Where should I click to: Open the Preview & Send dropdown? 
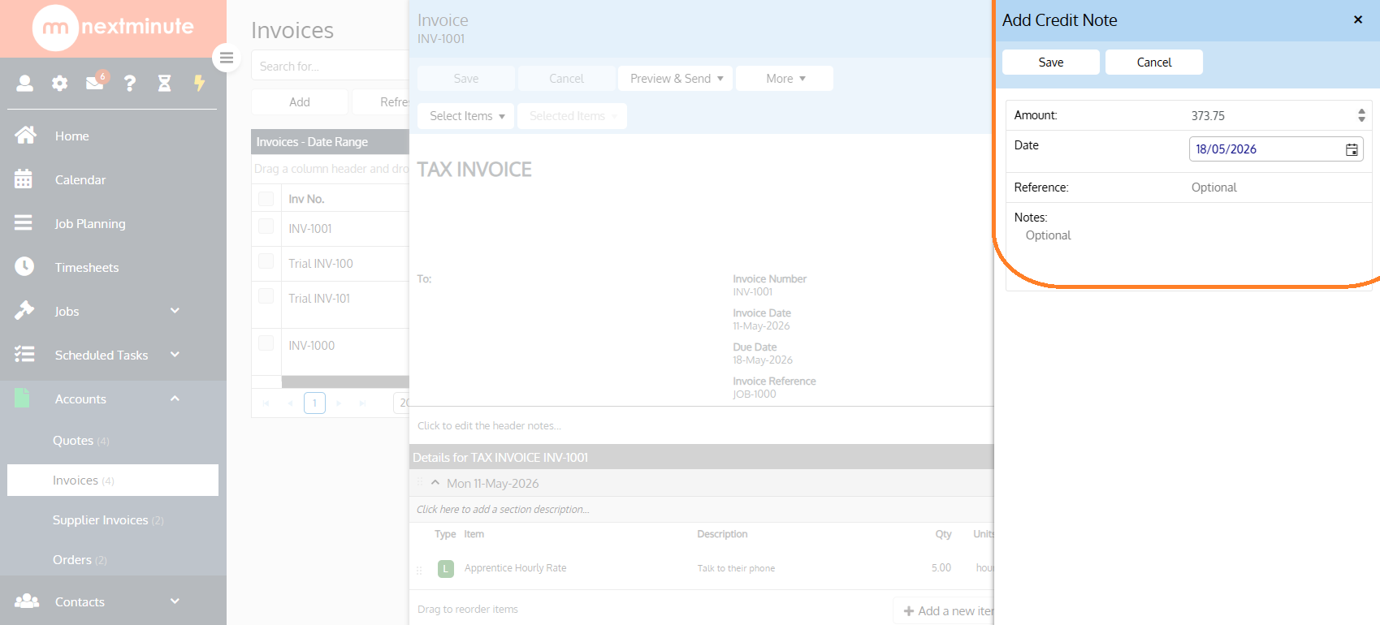point(676,79)
